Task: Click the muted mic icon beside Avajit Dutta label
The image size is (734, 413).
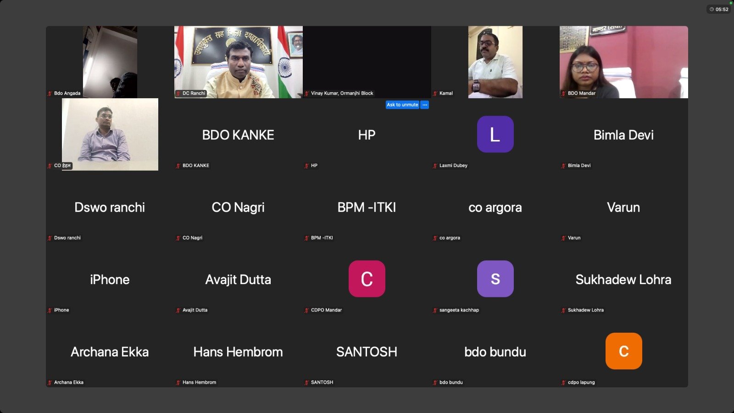Action: 178,310
